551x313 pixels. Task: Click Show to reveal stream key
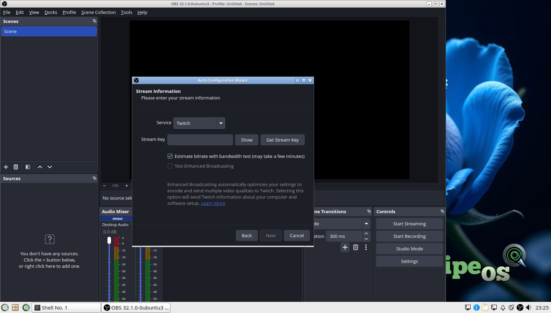tap(247, 140)
